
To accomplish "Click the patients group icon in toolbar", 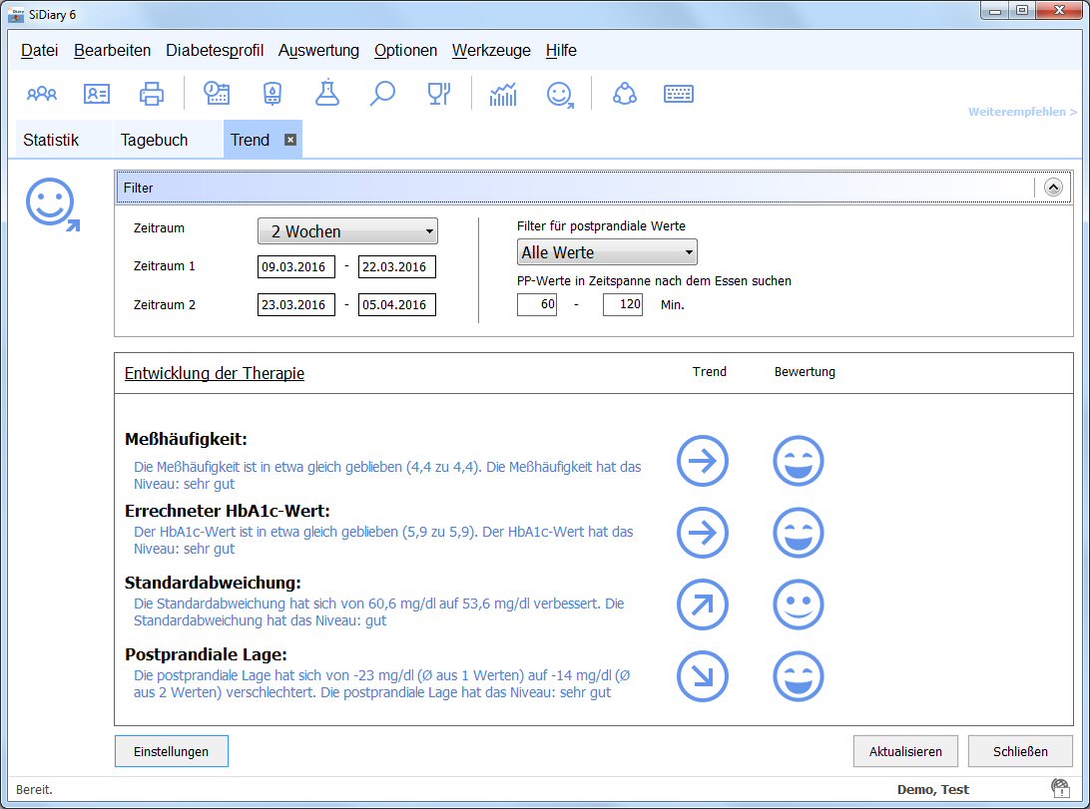I will pyautogui.click(x=42, y=95).
